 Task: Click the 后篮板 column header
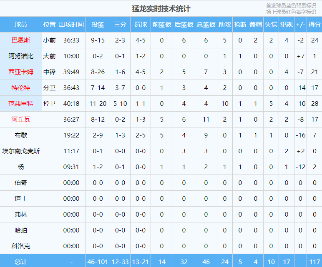point(184,25)
